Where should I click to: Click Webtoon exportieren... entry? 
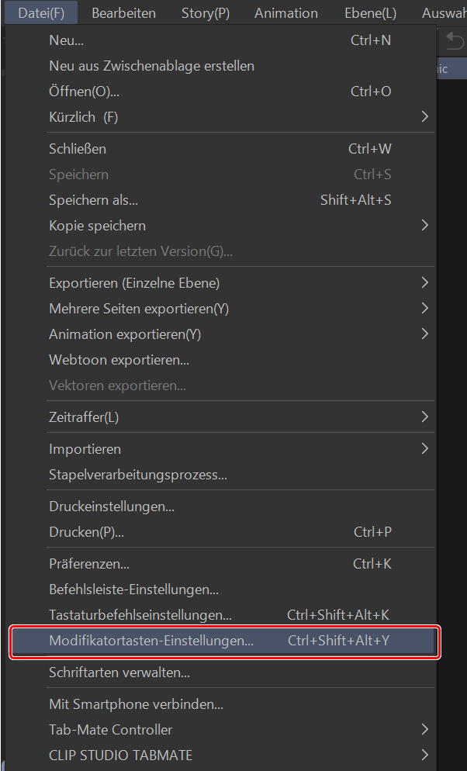[119, 360]
